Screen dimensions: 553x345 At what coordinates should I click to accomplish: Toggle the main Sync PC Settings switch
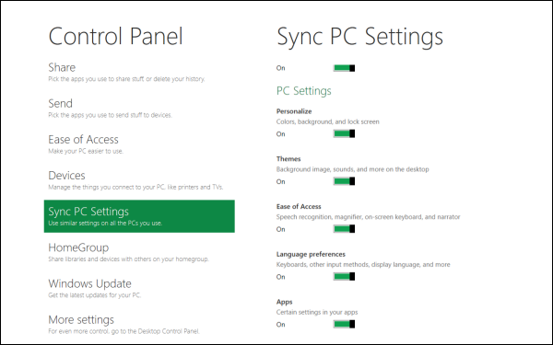click(x=344, y=68)
